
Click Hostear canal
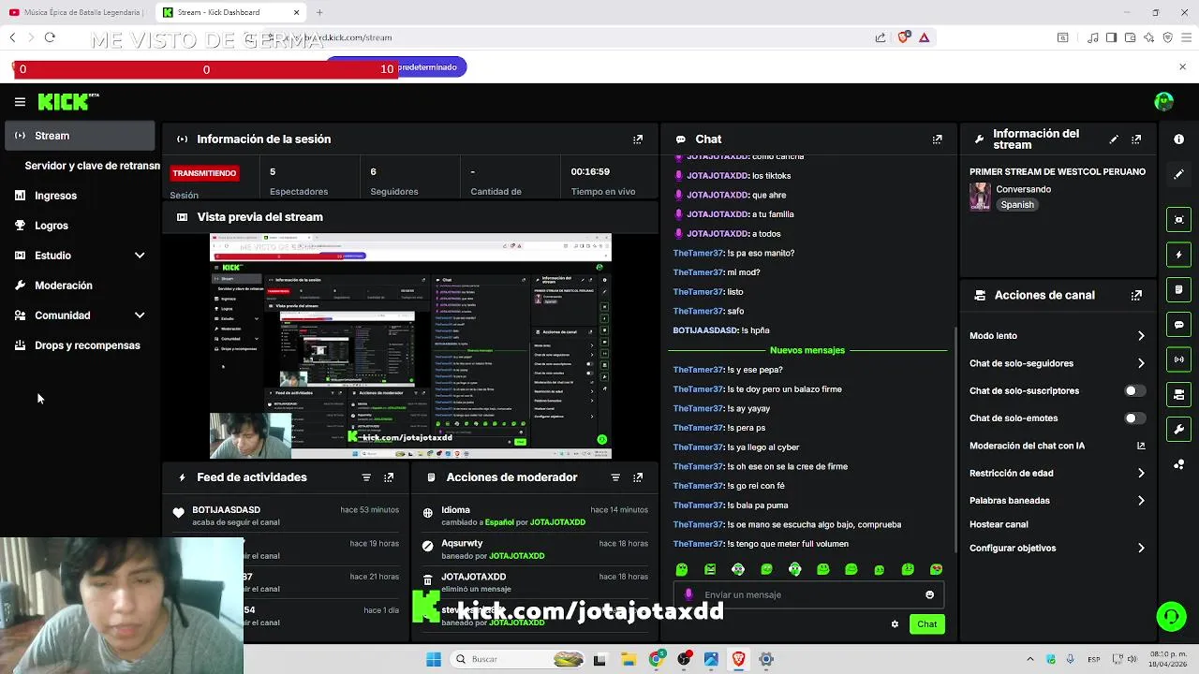click(x=999, y=524)
